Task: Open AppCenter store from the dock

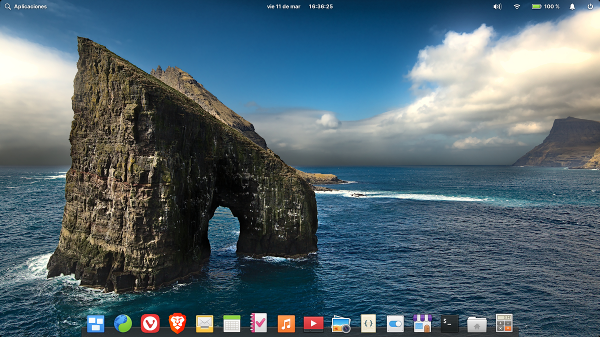Action: (x=422, y=324)
